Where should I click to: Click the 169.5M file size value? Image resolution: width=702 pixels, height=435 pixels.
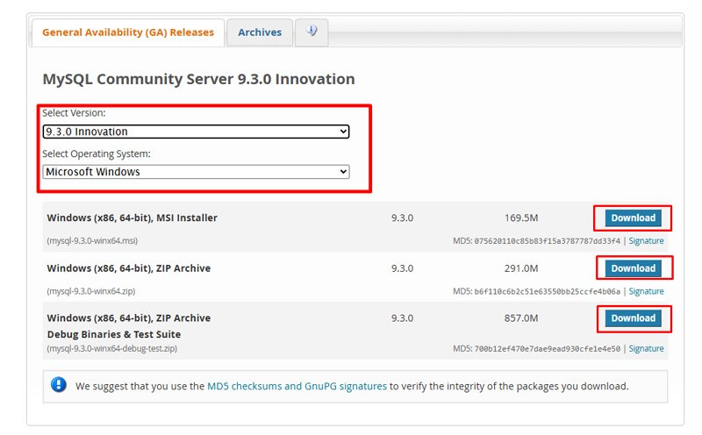pos(521,218)
